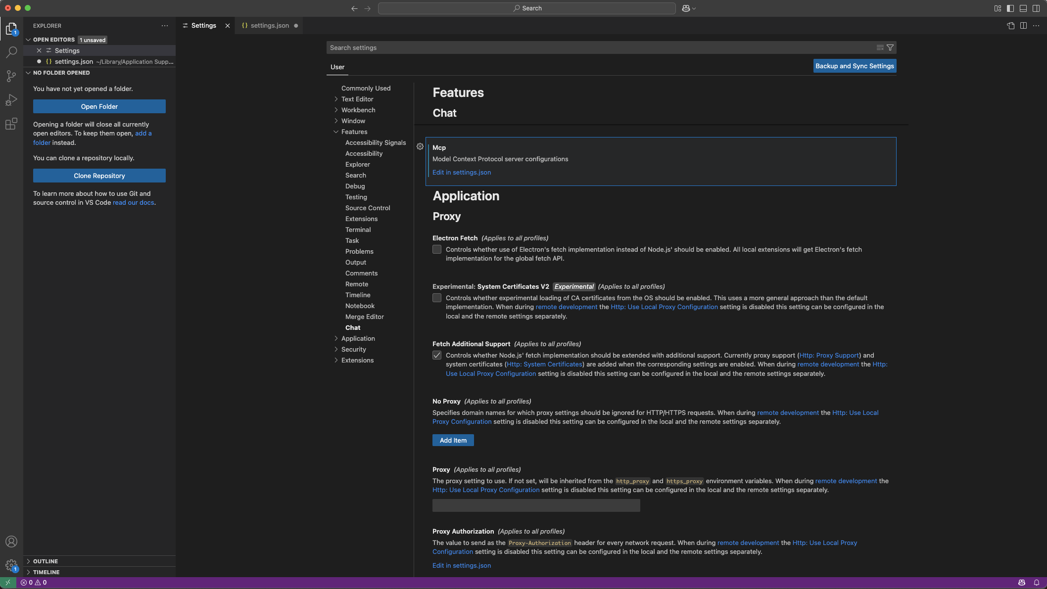
Task: Split the editor to the right
Action: (1023, 26)
